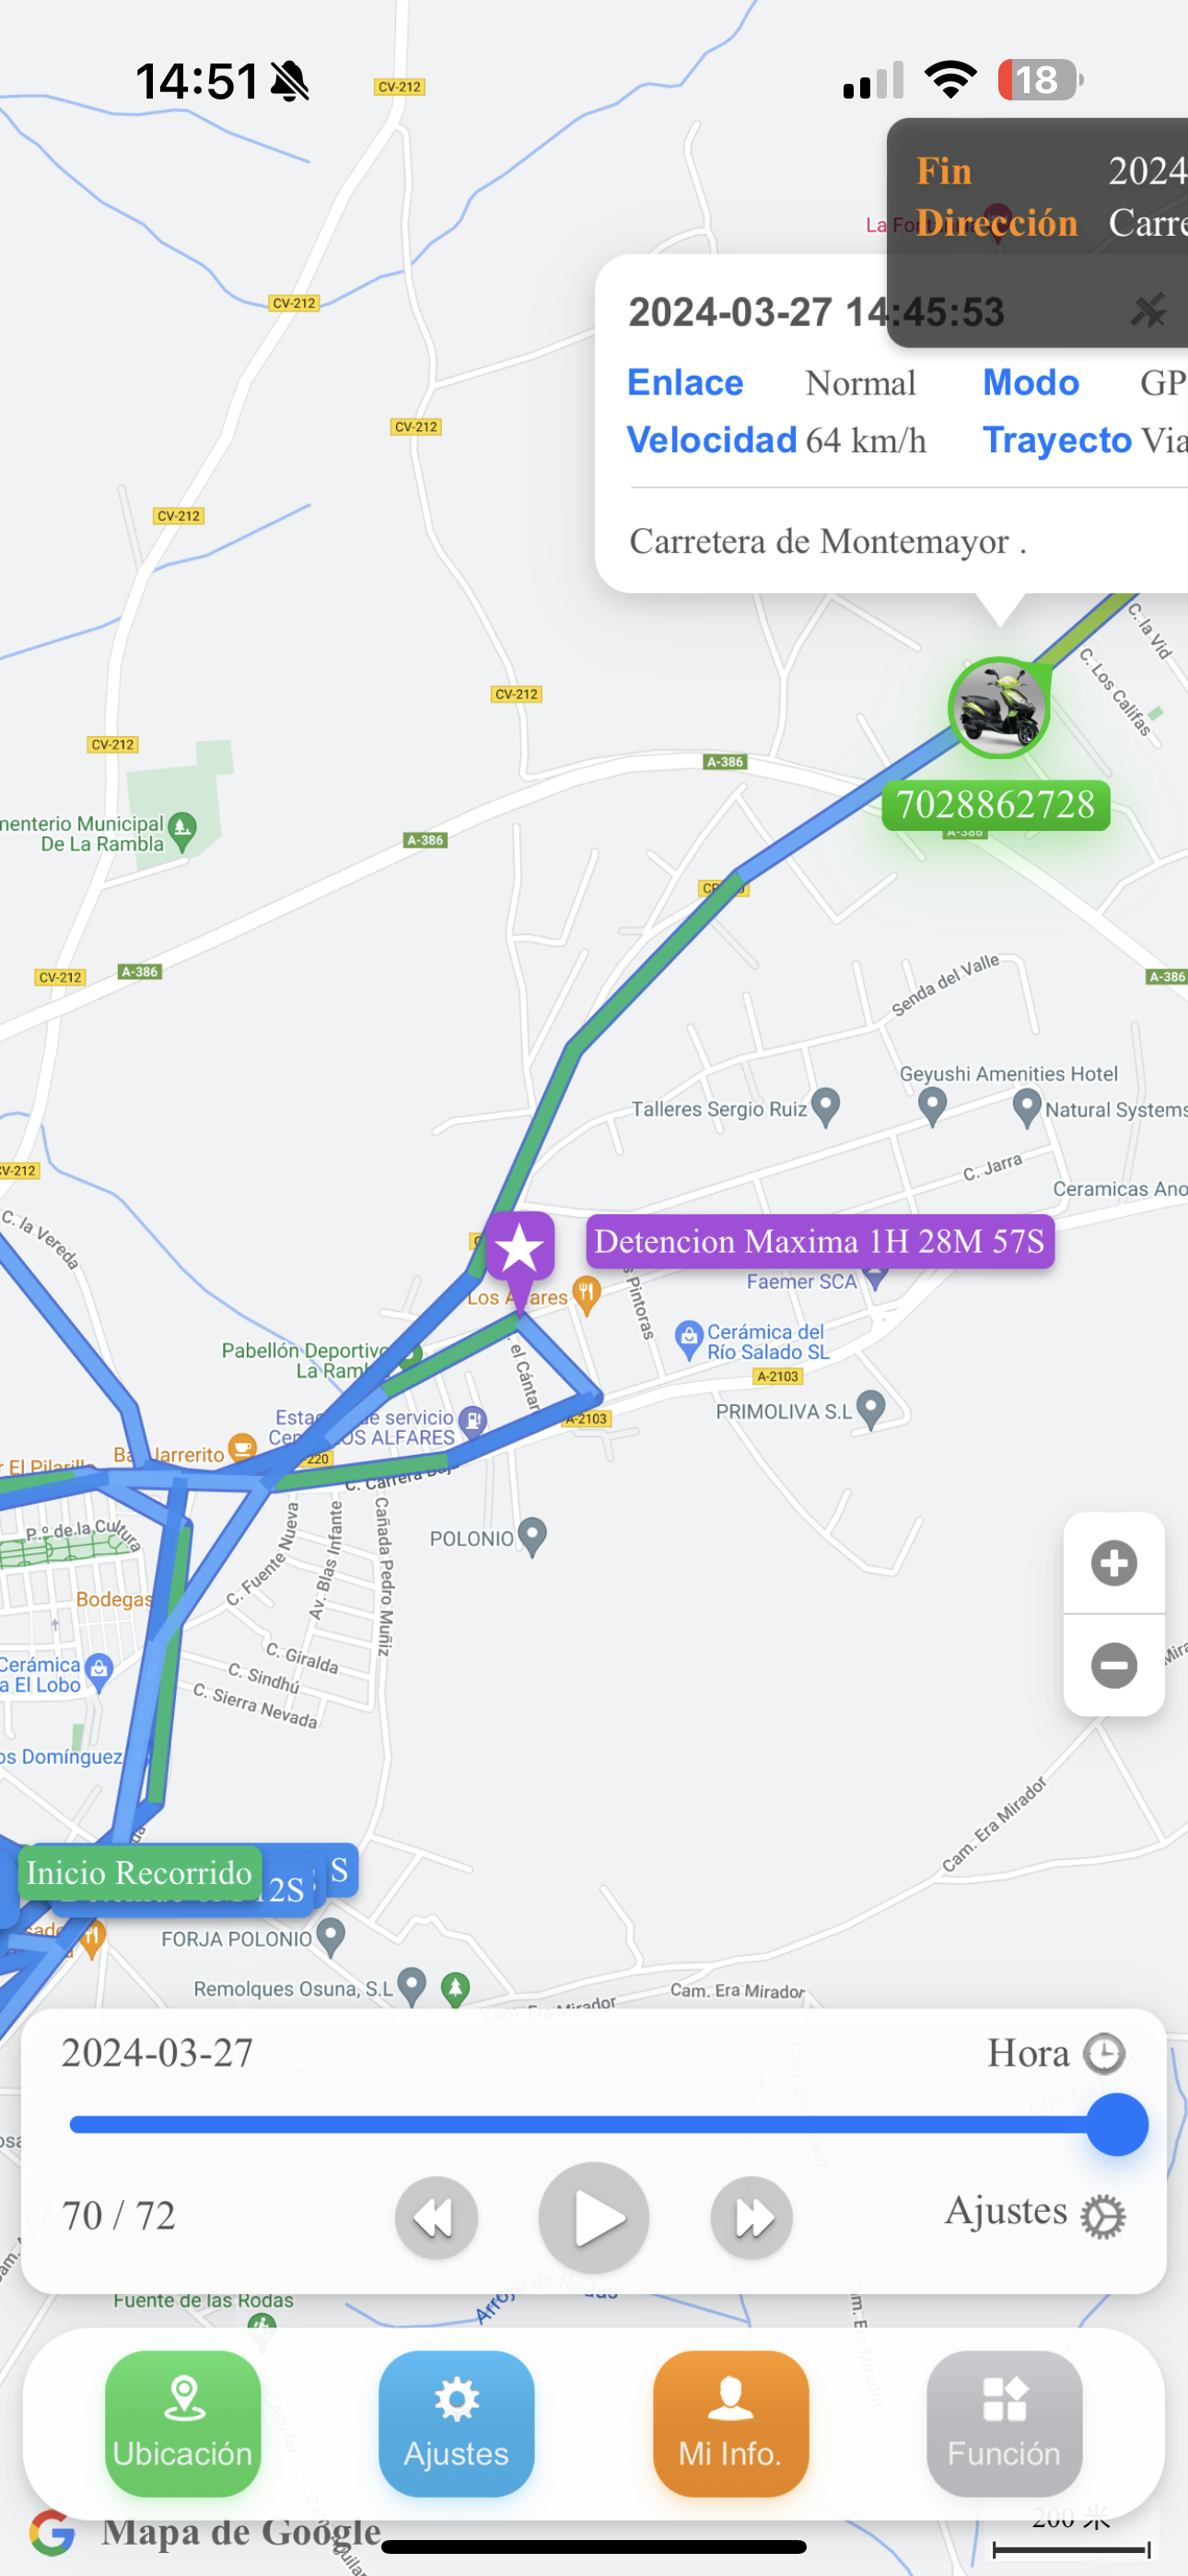Tap the scooter vehicle marker
The height and width of the screenshot is (2576, 1188).
pos(998,708)
